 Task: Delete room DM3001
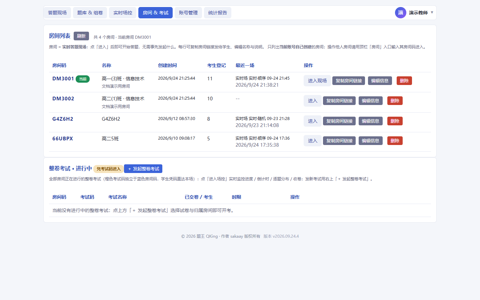(404, 81)
